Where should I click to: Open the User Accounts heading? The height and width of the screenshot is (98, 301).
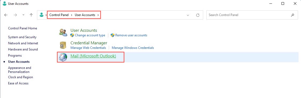point(84,30)
